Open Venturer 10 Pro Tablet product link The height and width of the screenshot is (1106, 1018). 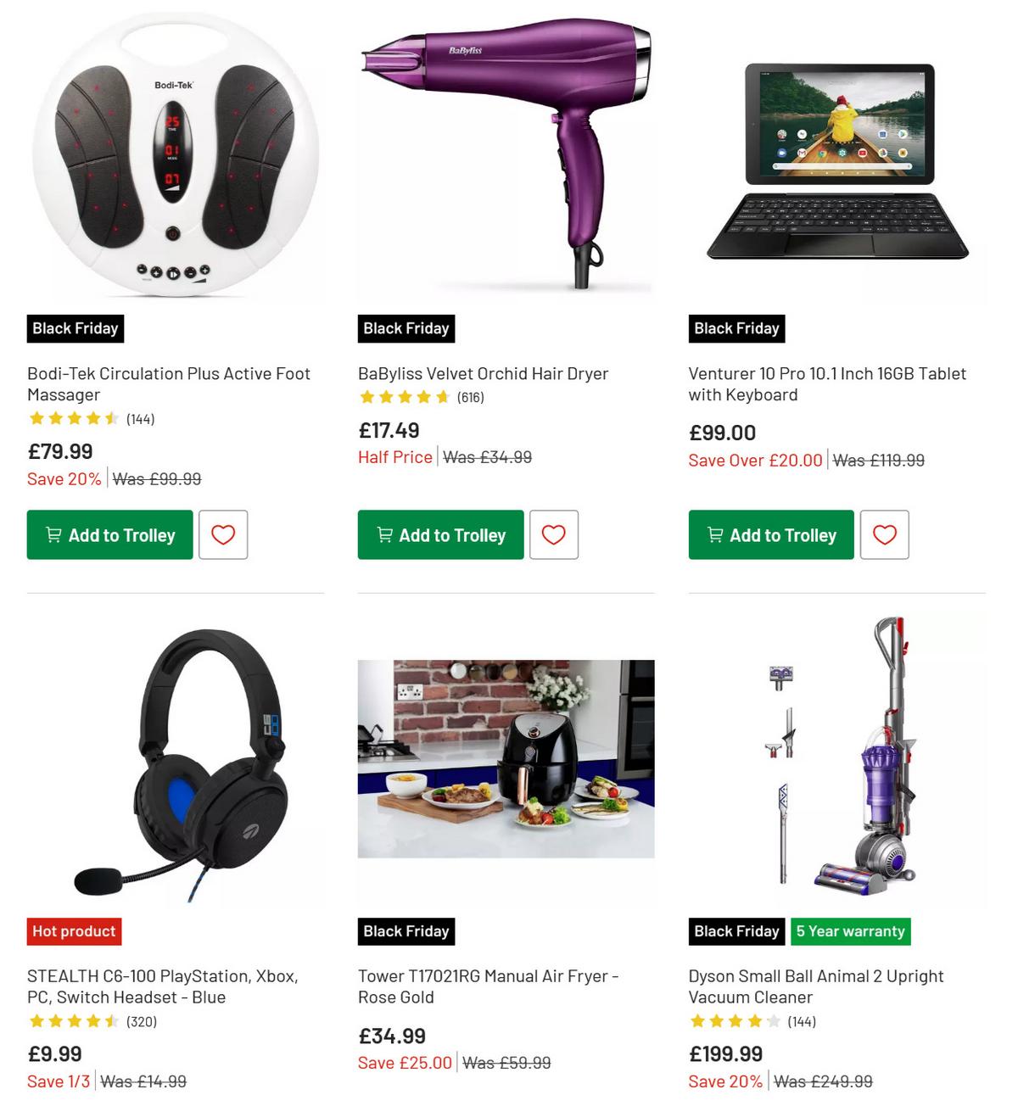point(827,384)
